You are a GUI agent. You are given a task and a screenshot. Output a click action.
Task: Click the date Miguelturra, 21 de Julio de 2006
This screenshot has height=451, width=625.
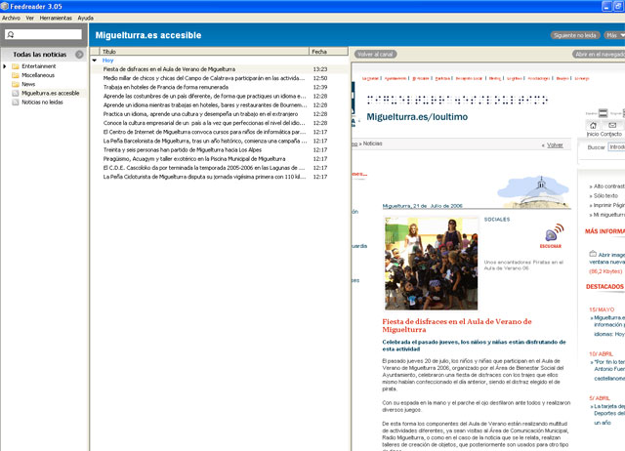click(x=422, y=206)
